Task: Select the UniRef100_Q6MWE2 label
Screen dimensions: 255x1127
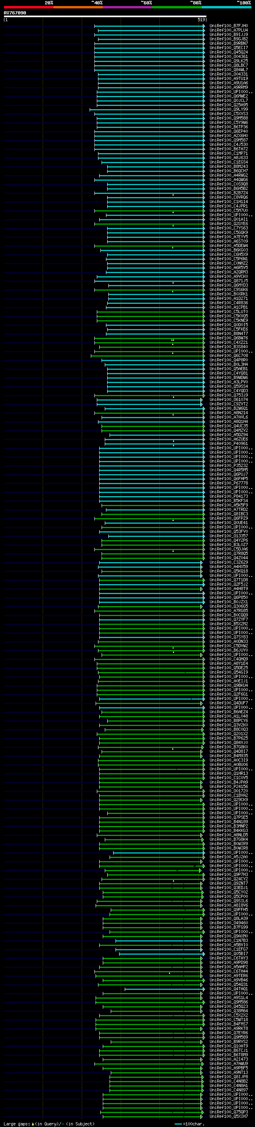Action: point(229,96)
